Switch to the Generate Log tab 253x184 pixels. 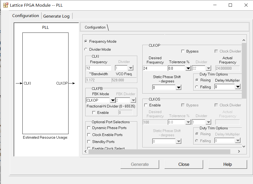click(x=56, y=16)
